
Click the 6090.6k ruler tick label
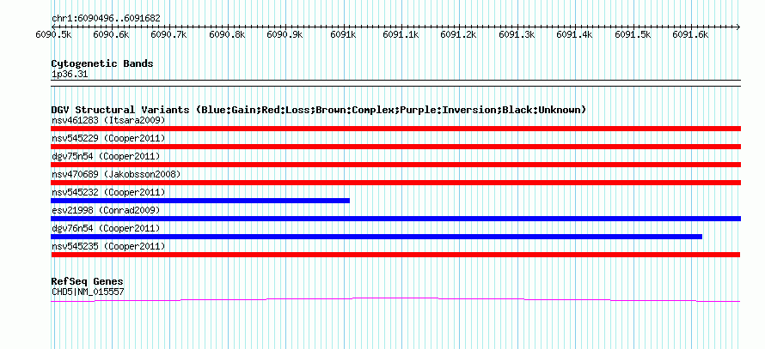[111, 34]
